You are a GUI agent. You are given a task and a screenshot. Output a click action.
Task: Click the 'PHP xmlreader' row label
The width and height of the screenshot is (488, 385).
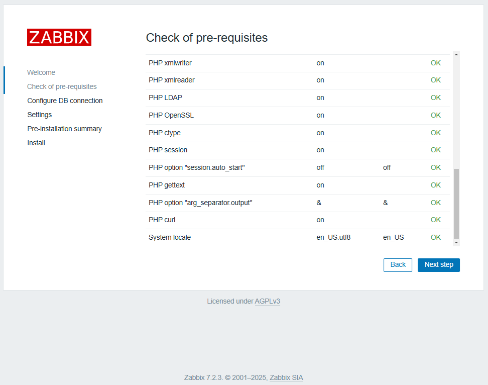click(172, 80)
